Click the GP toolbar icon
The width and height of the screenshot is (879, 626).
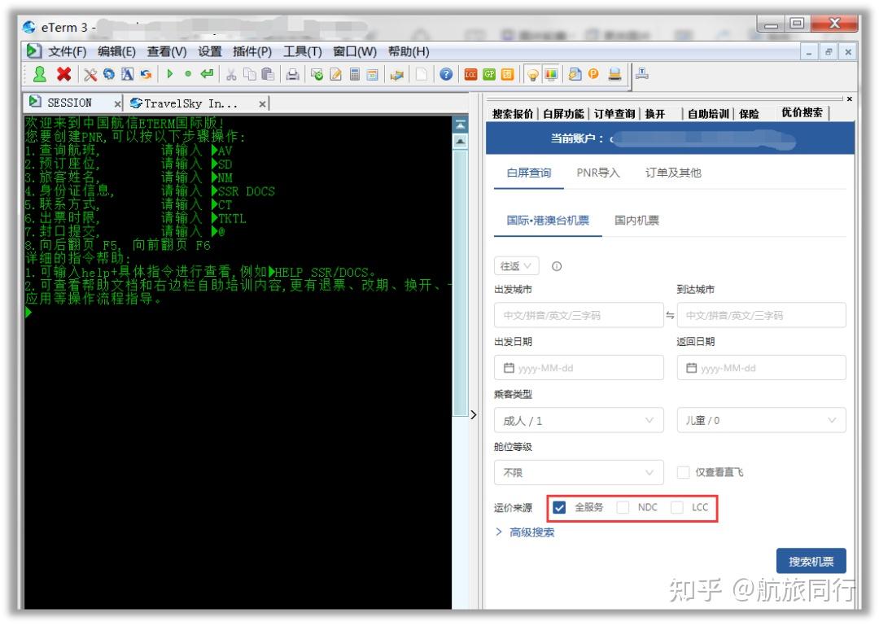[491, 74]
